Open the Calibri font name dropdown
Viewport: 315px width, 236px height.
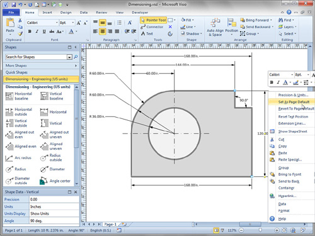(x=57, y=23)
